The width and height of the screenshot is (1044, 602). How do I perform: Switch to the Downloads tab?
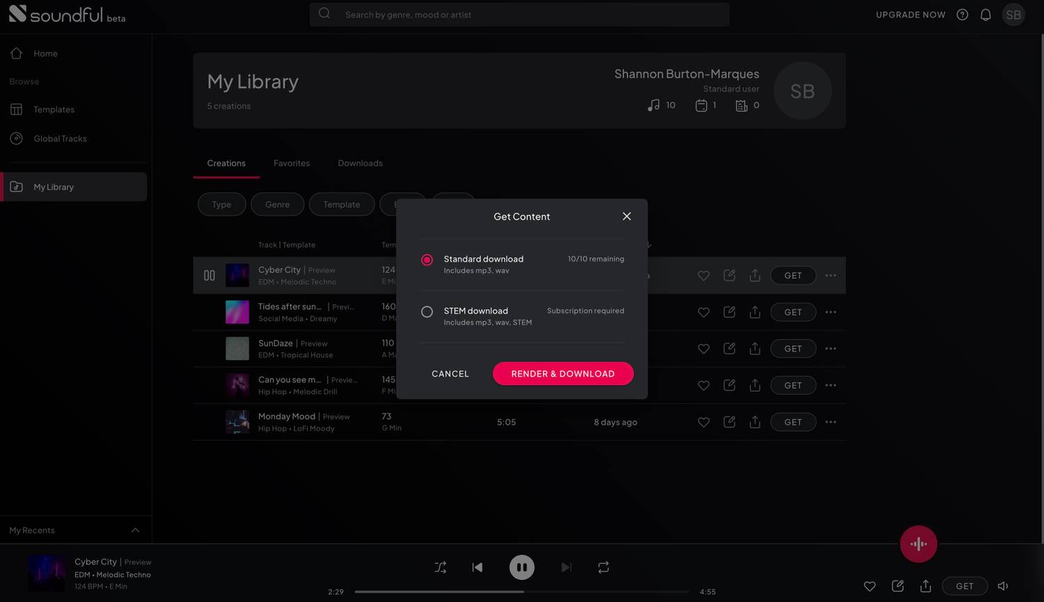pyautogui.click(x=361, y=163)
